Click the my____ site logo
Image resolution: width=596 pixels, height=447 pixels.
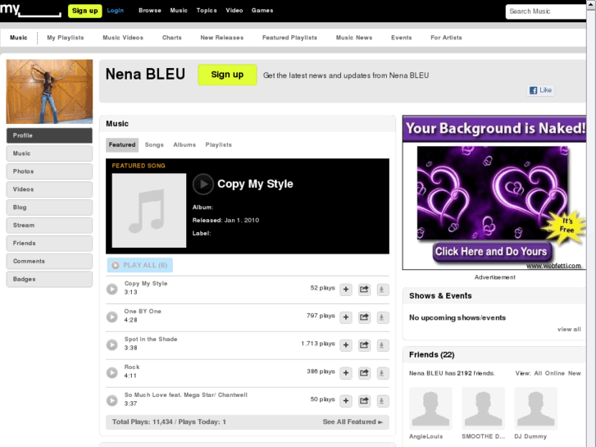click(x=30, y=10)
